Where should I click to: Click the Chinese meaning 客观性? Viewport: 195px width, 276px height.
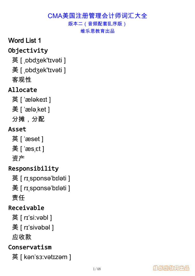(22, 80)
